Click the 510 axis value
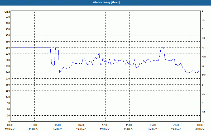Image resolution: width=211 pixels, height=132 pixels. 8,17
